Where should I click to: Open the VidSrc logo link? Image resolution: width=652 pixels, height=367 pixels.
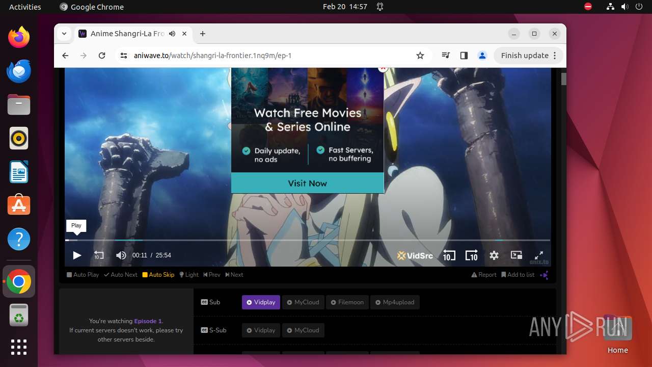(415, 255)
